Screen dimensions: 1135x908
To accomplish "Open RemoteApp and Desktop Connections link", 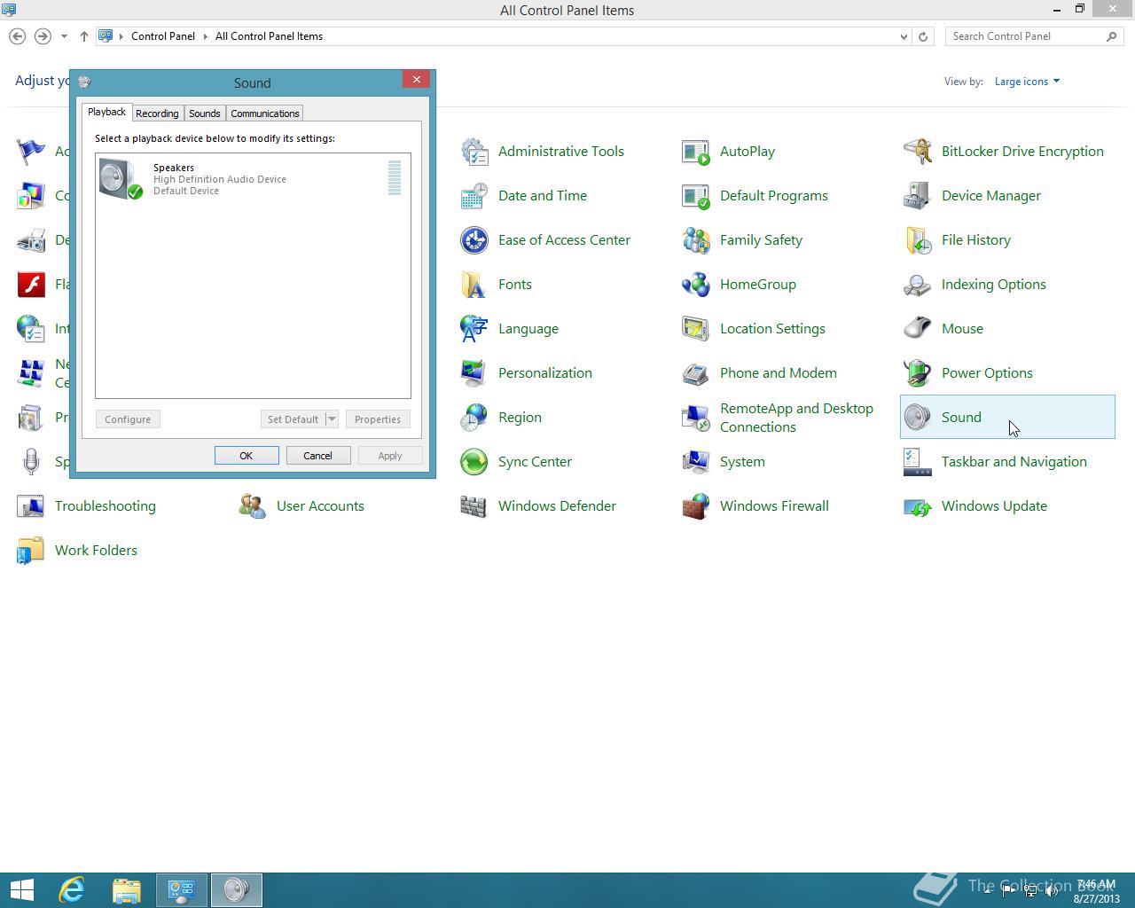I will pyautogui.click(x=796, y=418).
